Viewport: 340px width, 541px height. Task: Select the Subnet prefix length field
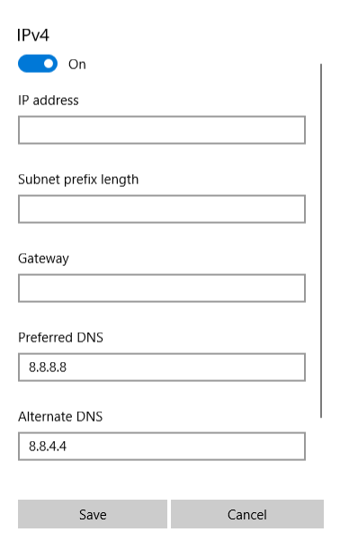tap(162, 209)
